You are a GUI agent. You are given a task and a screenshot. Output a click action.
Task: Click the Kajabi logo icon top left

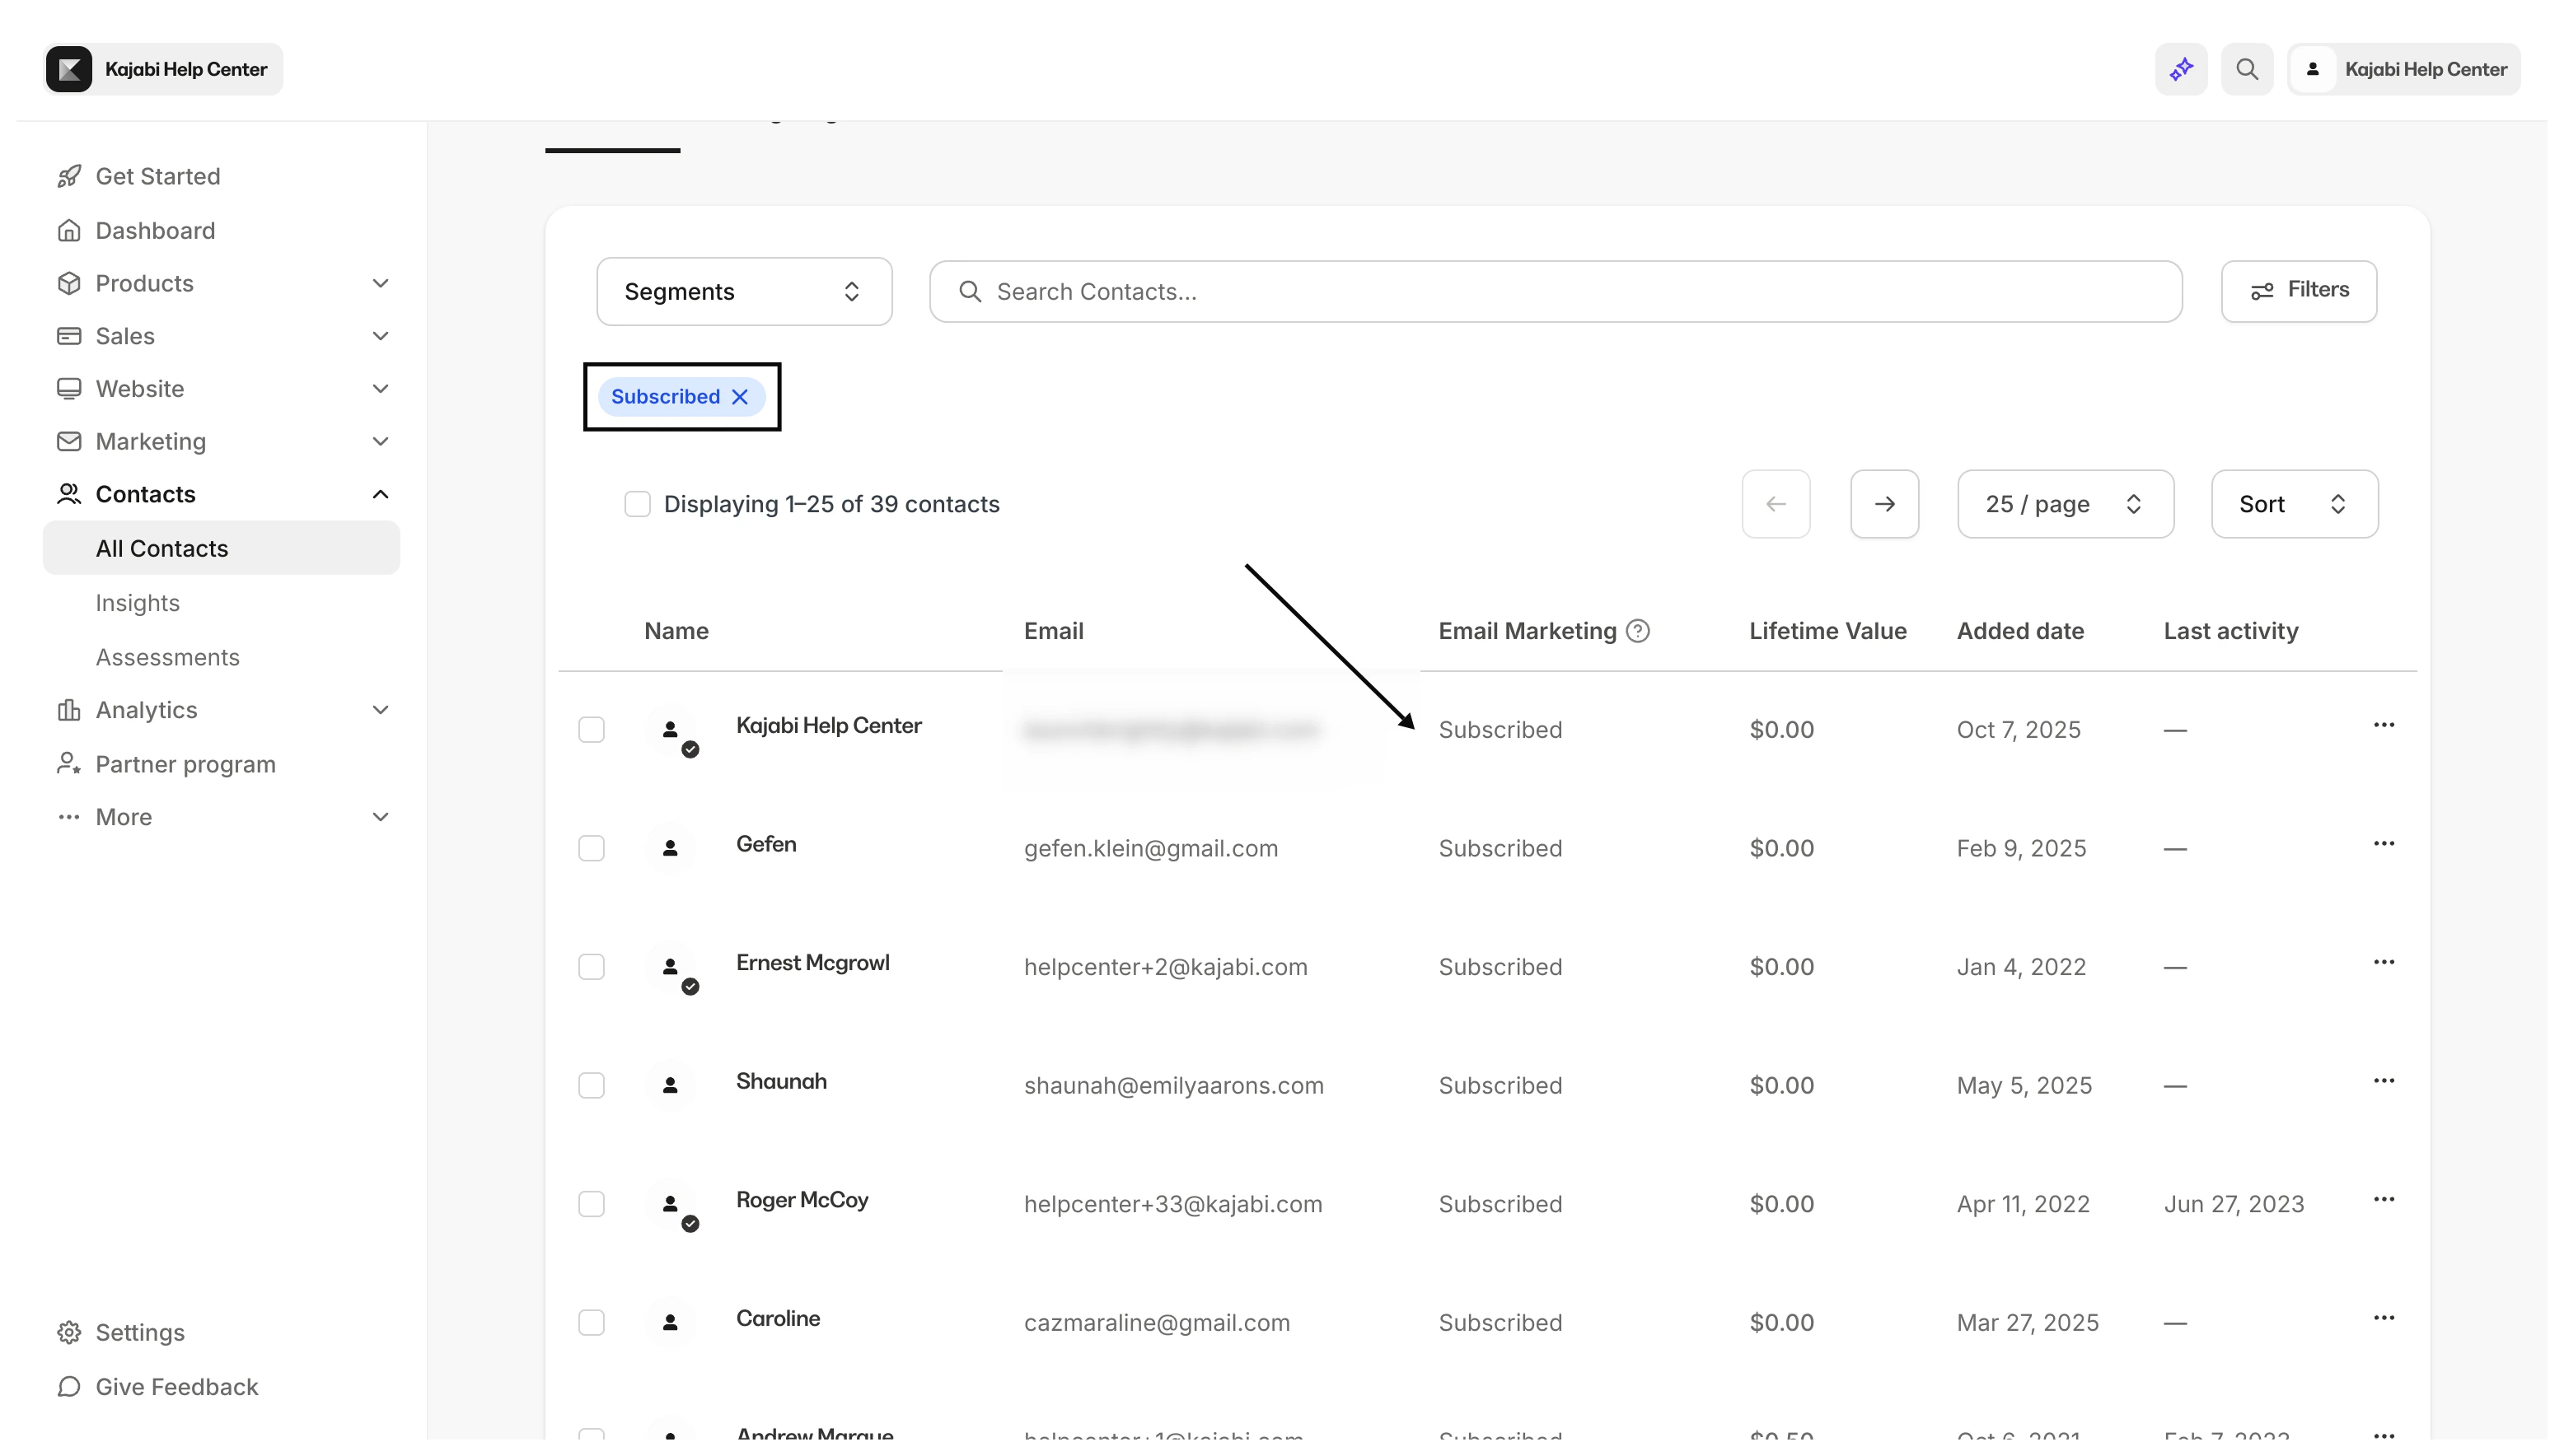click(x=69, y=69)
